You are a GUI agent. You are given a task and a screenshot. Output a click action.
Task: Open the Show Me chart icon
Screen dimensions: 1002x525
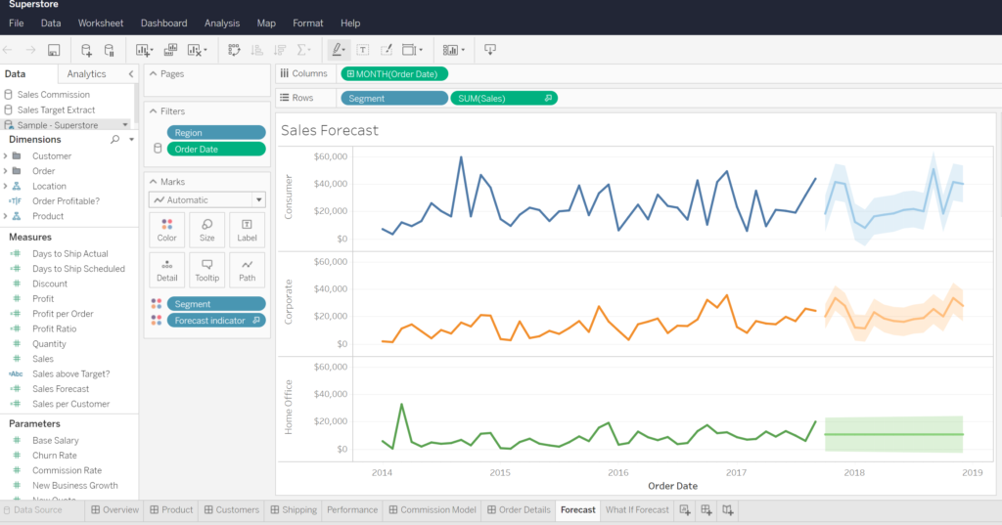tap(451, 50)
